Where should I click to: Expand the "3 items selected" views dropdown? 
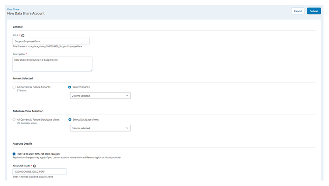click(100, 128)
